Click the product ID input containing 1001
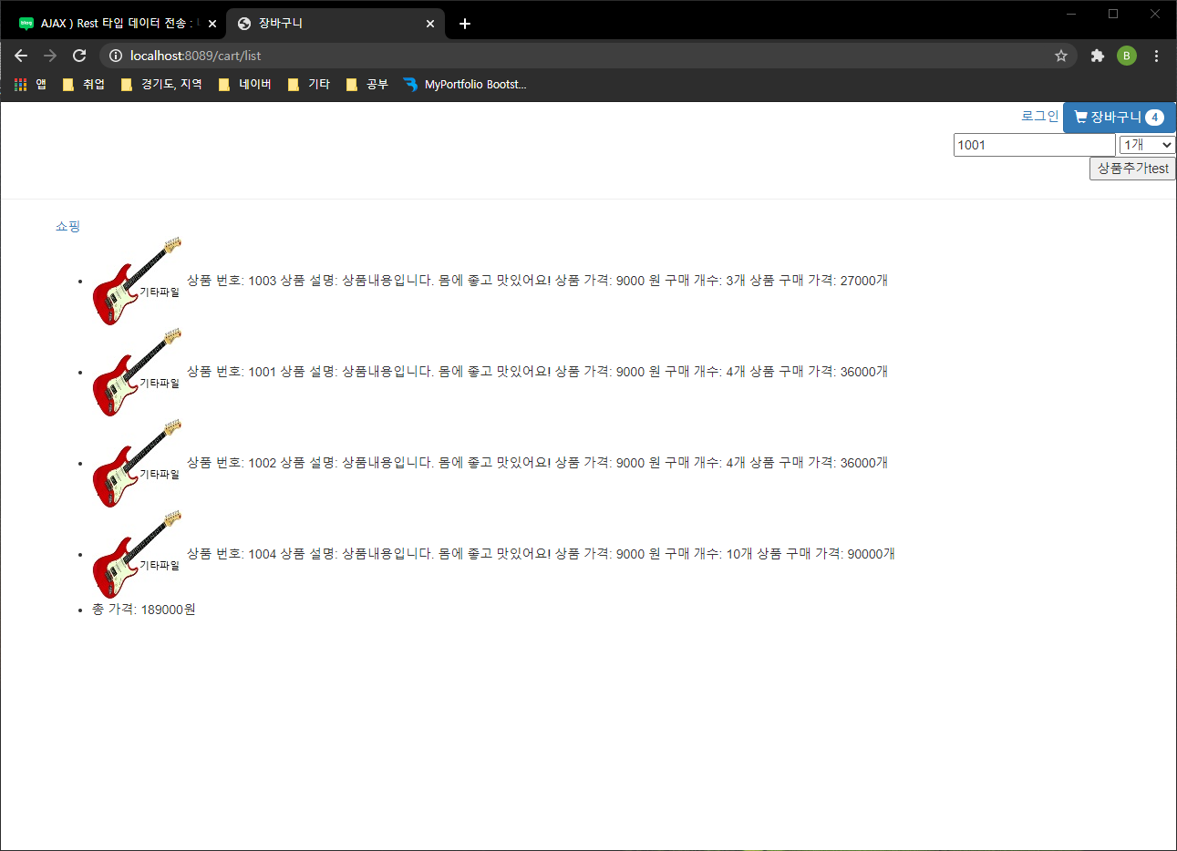Viewport: 1177px width, 851px height. coord(1034,144)
